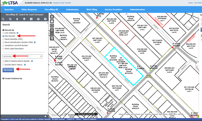Click the print icon in panel toolbar
The width and height of the screenshot is (202, 121).
tap(38, 19)
